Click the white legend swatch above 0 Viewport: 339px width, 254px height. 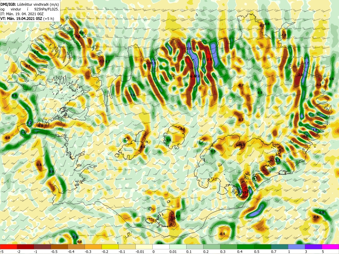161,247
